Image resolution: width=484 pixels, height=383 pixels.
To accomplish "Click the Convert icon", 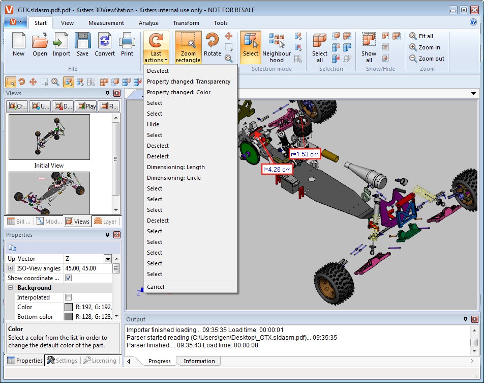I will click(x=105, y=45).
